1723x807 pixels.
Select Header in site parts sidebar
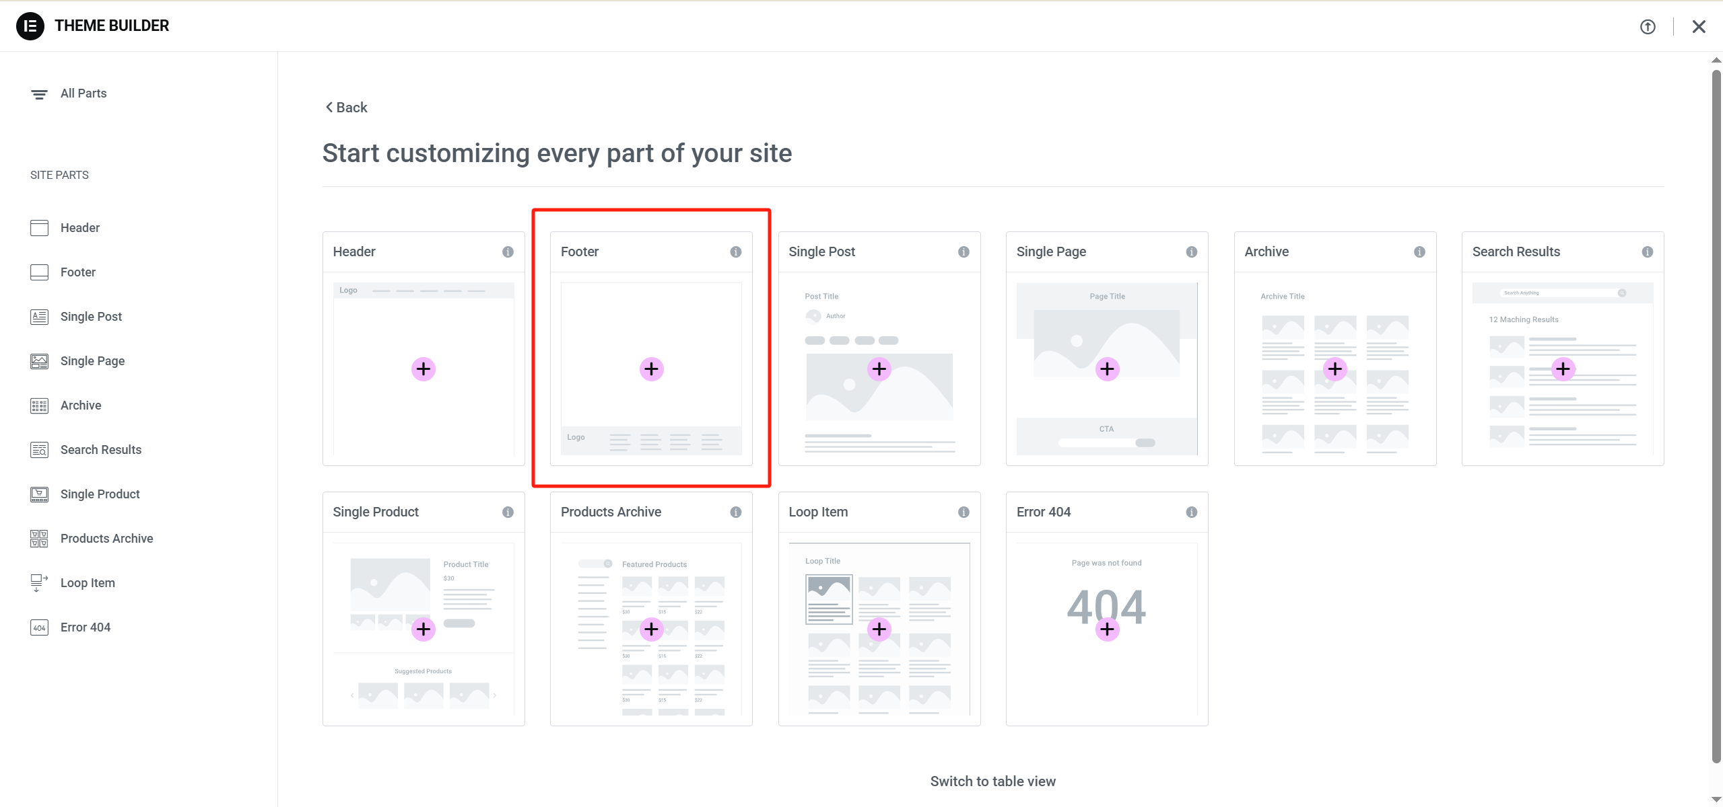coord(79,228)
